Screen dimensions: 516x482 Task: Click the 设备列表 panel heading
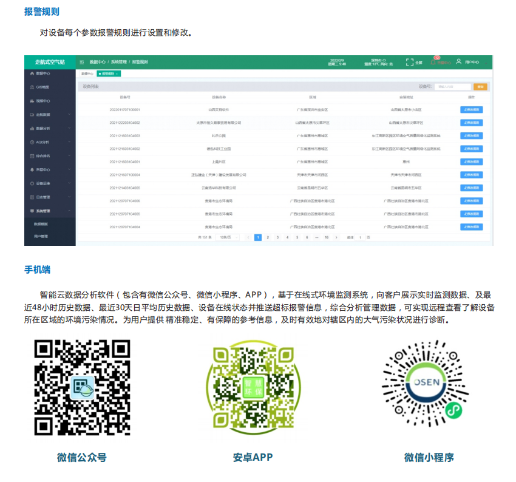90,87
